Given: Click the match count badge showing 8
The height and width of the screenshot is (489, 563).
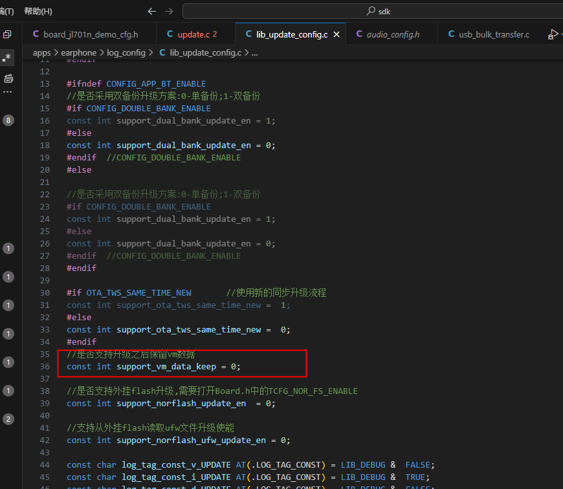Looking at the screenshot, I should click(8, 120).
